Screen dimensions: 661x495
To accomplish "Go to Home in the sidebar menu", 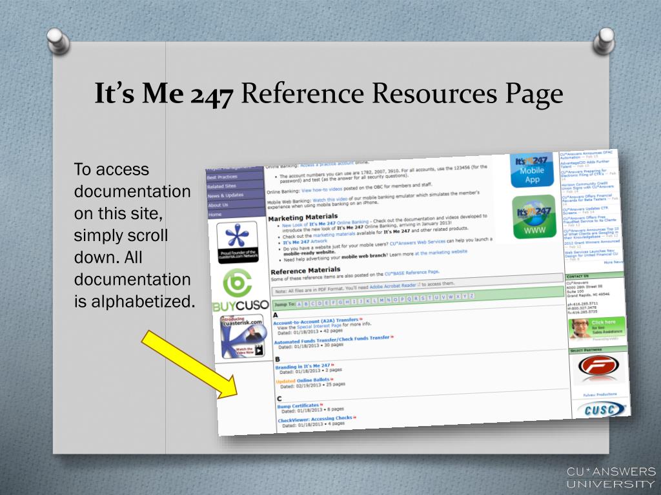I will (236, 214).
